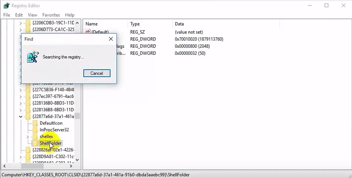Select the InProcServer32 subkey
352x178 pixels.
(54, 130)
